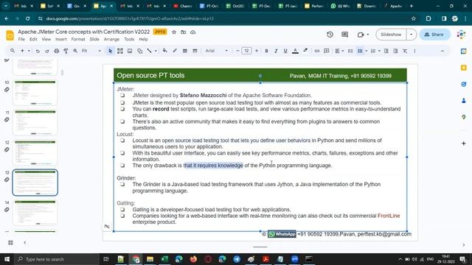Hide the menus with collapse chevron
Viewport: 472px width, 265px height.
click(x=442, y=51)
